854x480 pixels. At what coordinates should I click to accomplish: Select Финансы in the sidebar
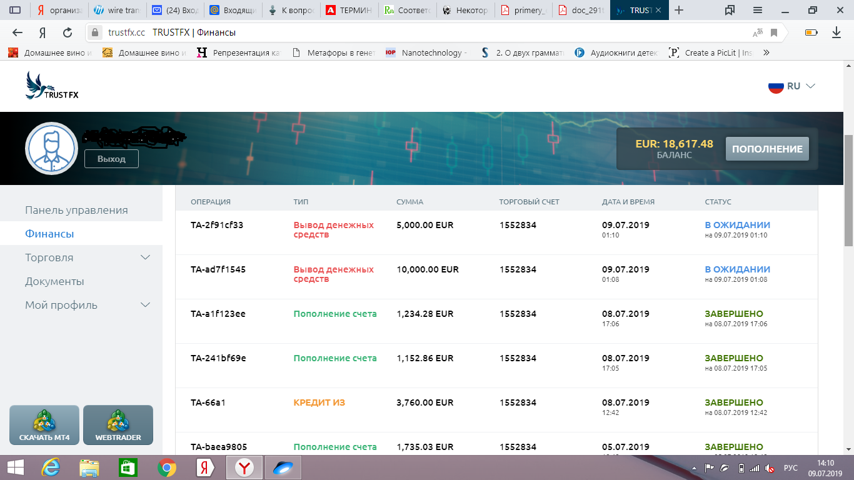49,234
